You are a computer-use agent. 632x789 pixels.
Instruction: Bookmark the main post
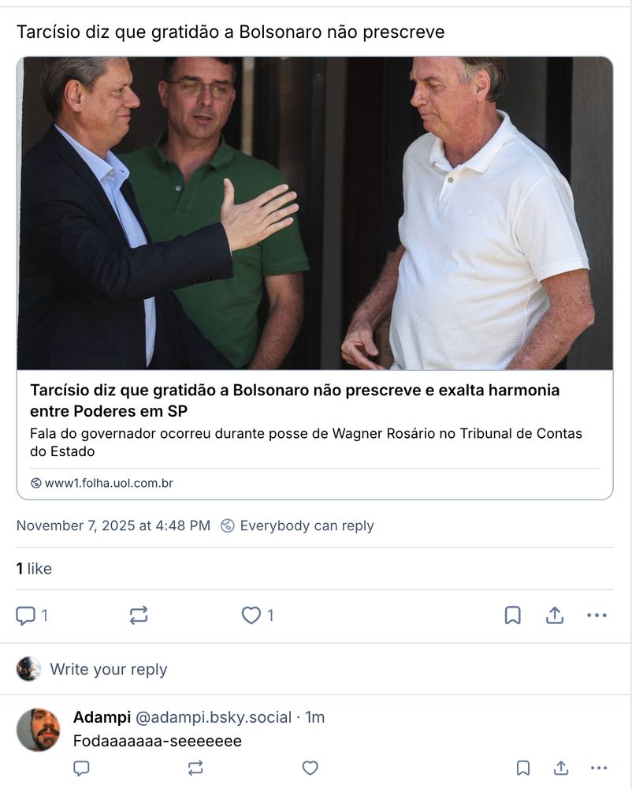[512, 615]
